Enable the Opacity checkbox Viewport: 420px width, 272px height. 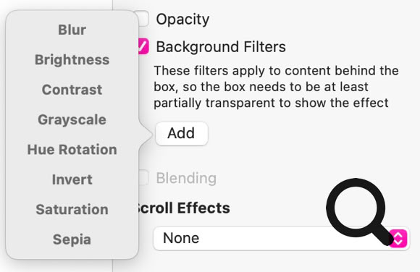pos(143,19)
